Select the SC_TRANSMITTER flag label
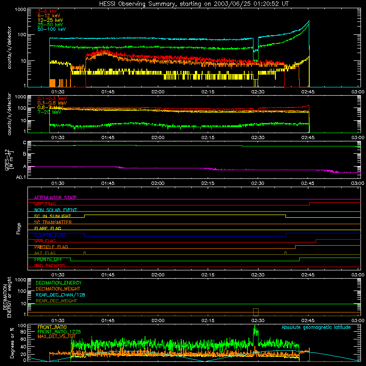 (x=53, y=222)
